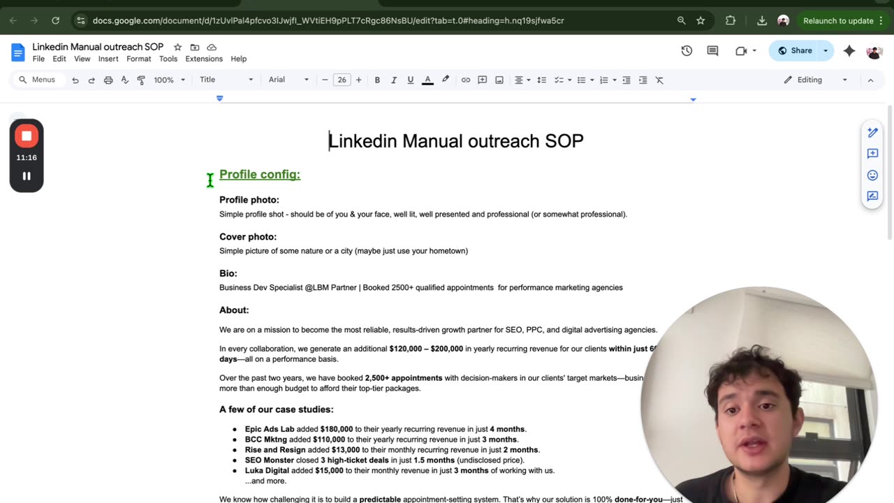Click the Share button
The width and height of the screenshot is (894, 503).
tap(795, 50)
